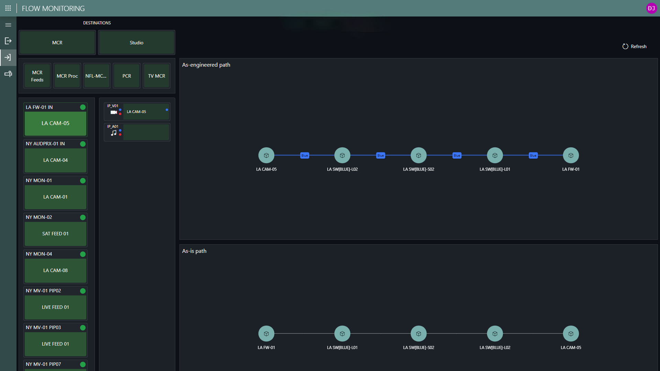Click Blue link tag between L02 and S02
Screen dimensions: 660x371
pos(381,156)
